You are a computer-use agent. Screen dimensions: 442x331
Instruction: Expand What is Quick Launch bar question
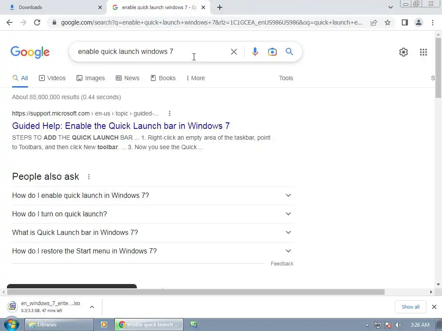pyautogui.click(x=153, y=232)
